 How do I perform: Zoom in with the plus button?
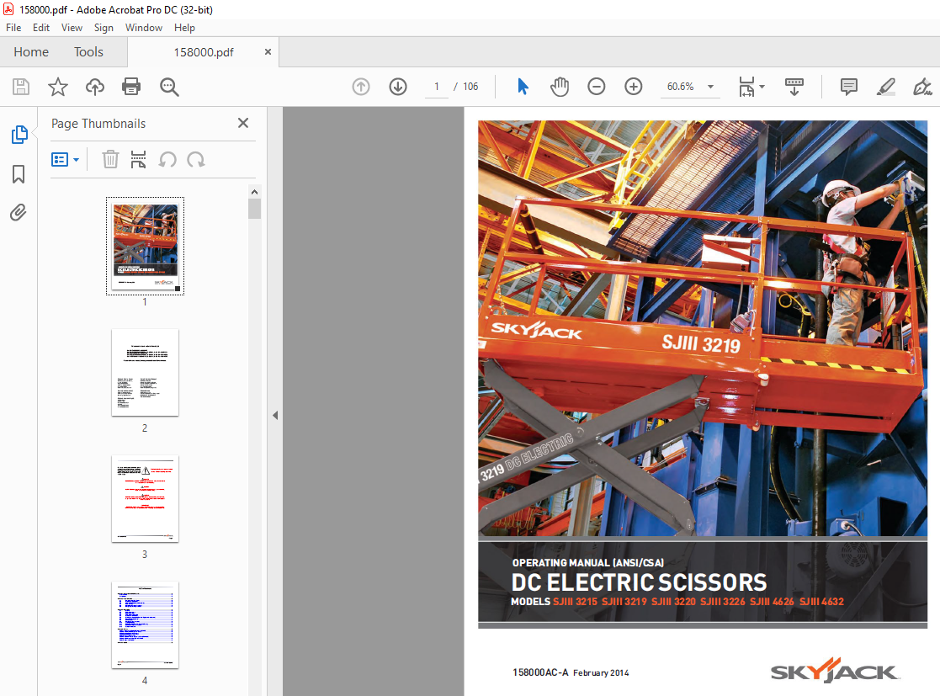pyautogui.click(x=634, y=87)
